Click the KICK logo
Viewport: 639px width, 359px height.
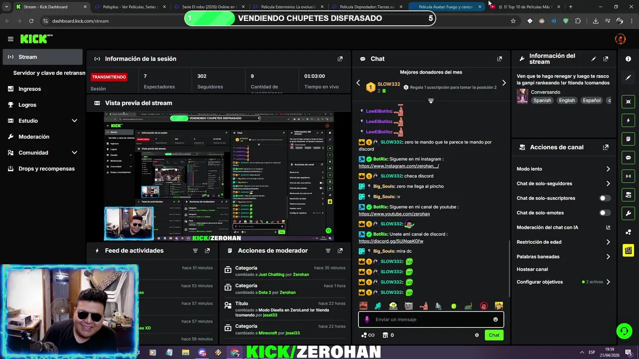(36, 39)
